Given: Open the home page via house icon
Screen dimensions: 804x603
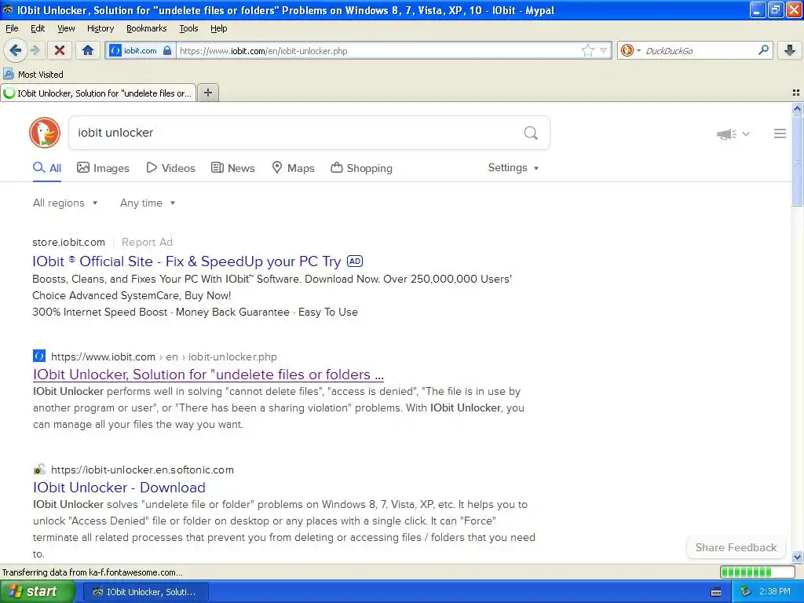Looking at the screenshot, I should [x=88, y=50].
